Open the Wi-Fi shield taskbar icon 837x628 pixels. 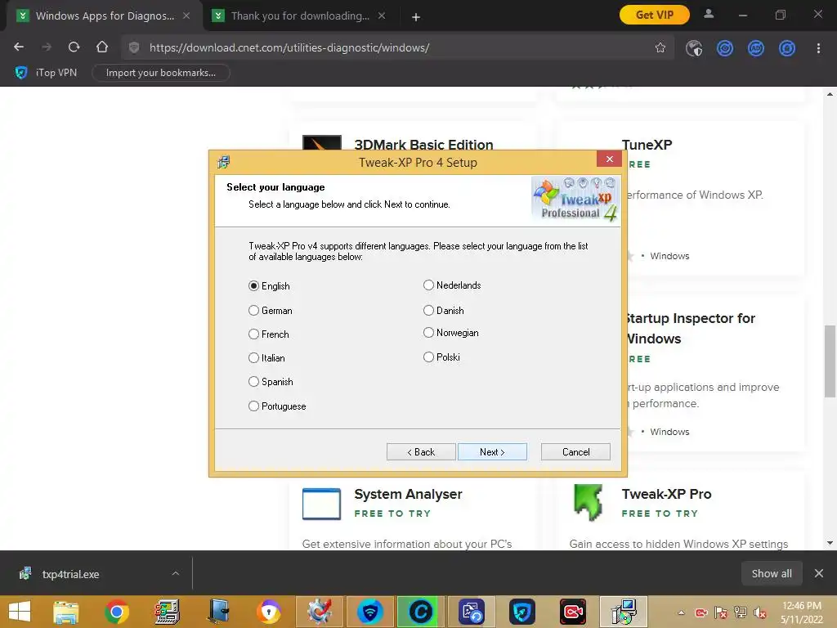tap(370, 612)
